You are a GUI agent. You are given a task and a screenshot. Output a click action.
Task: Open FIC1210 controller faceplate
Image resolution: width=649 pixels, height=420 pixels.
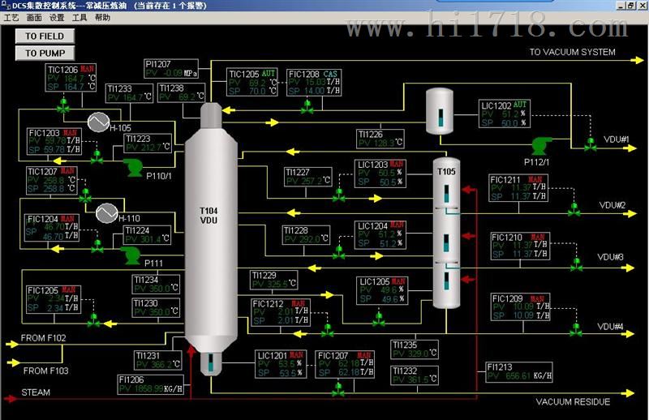(x=520, y=246)
